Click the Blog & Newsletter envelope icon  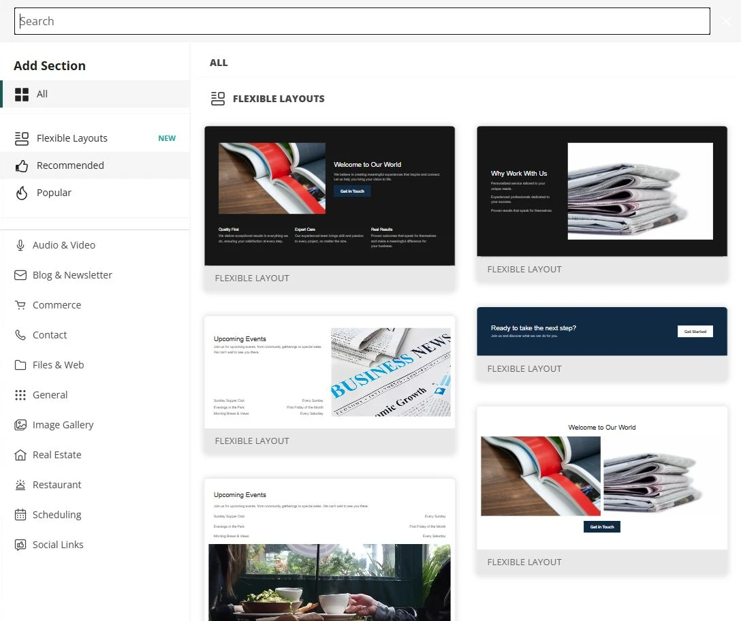20,275
